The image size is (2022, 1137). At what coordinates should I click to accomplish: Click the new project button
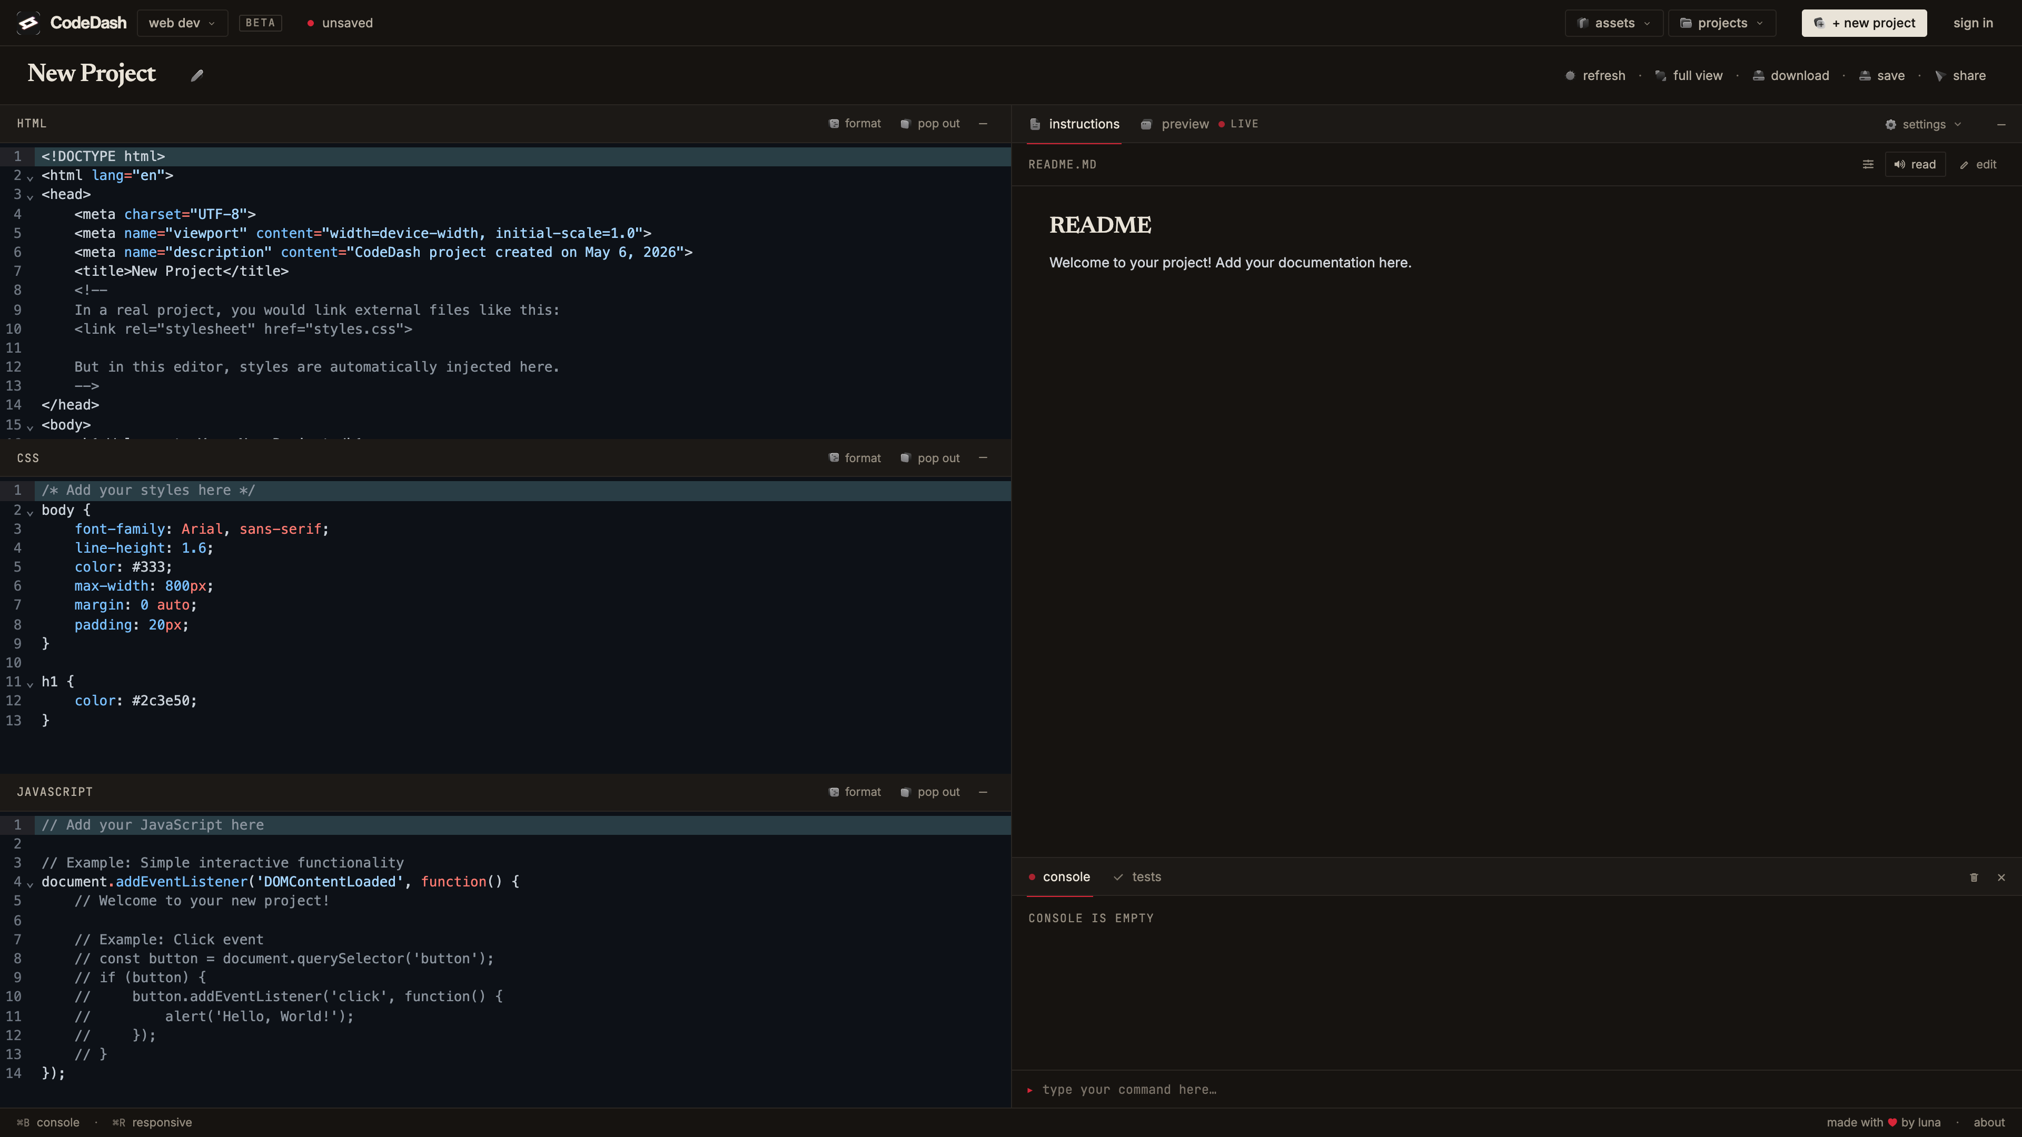[1864, 23]
